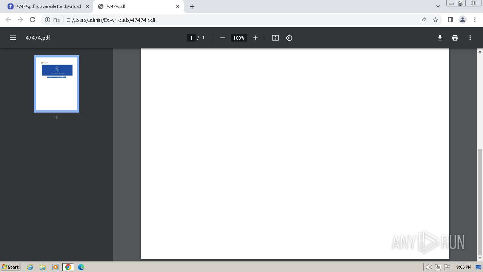Share this page icon

[x=423, y=20]
